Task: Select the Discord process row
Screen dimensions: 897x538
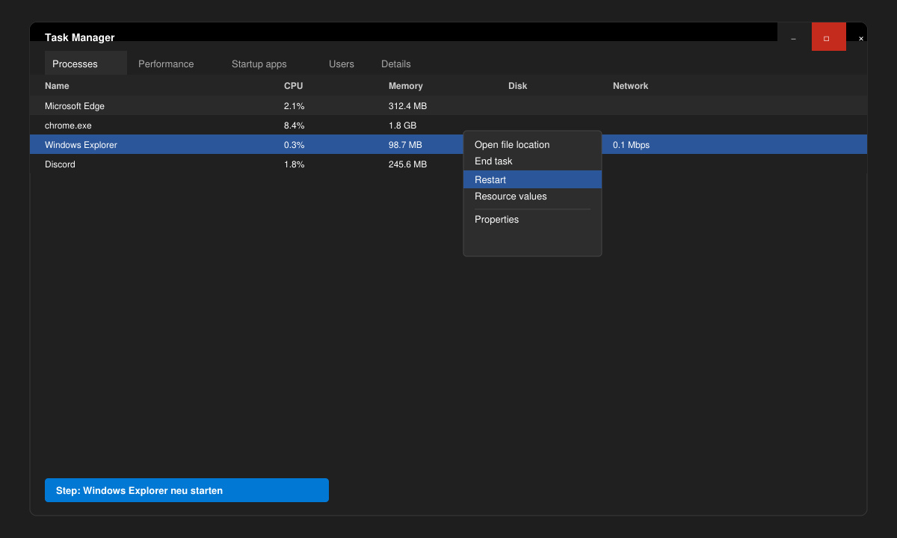Action: point(449,164)
